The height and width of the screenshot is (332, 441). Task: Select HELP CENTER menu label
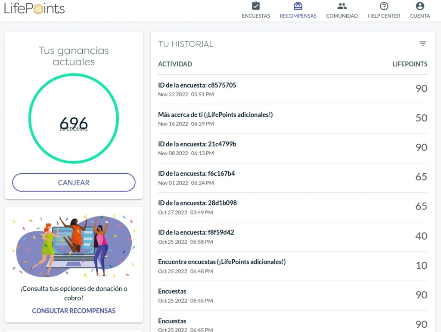click(384, 16)
